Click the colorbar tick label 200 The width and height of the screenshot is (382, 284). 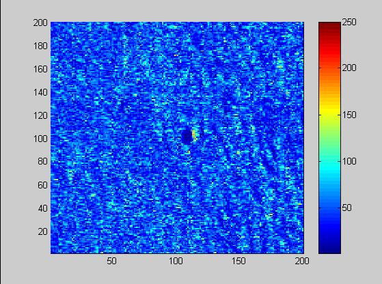(349, 68)
